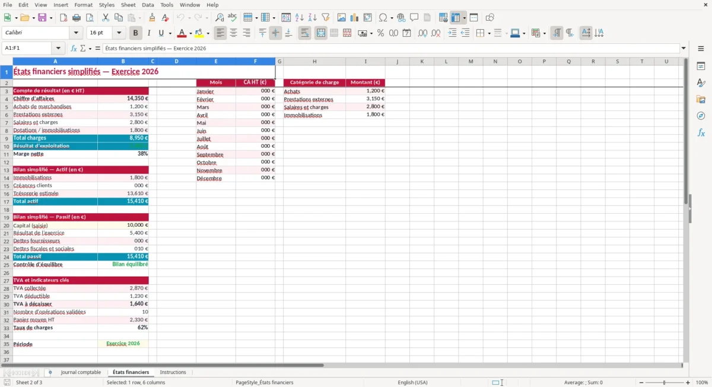This screenshot has width=712, height=387.
Task: Insert Hyperlink globe icon
Action: pos(402,18)
